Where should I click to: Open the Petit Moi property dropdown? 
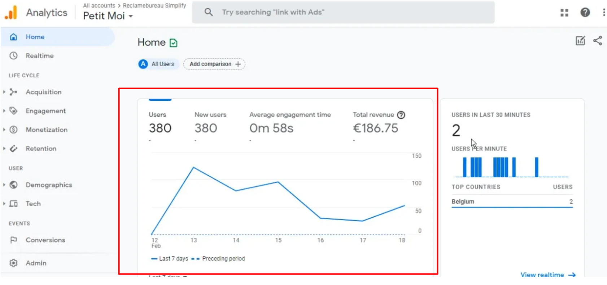108,16
